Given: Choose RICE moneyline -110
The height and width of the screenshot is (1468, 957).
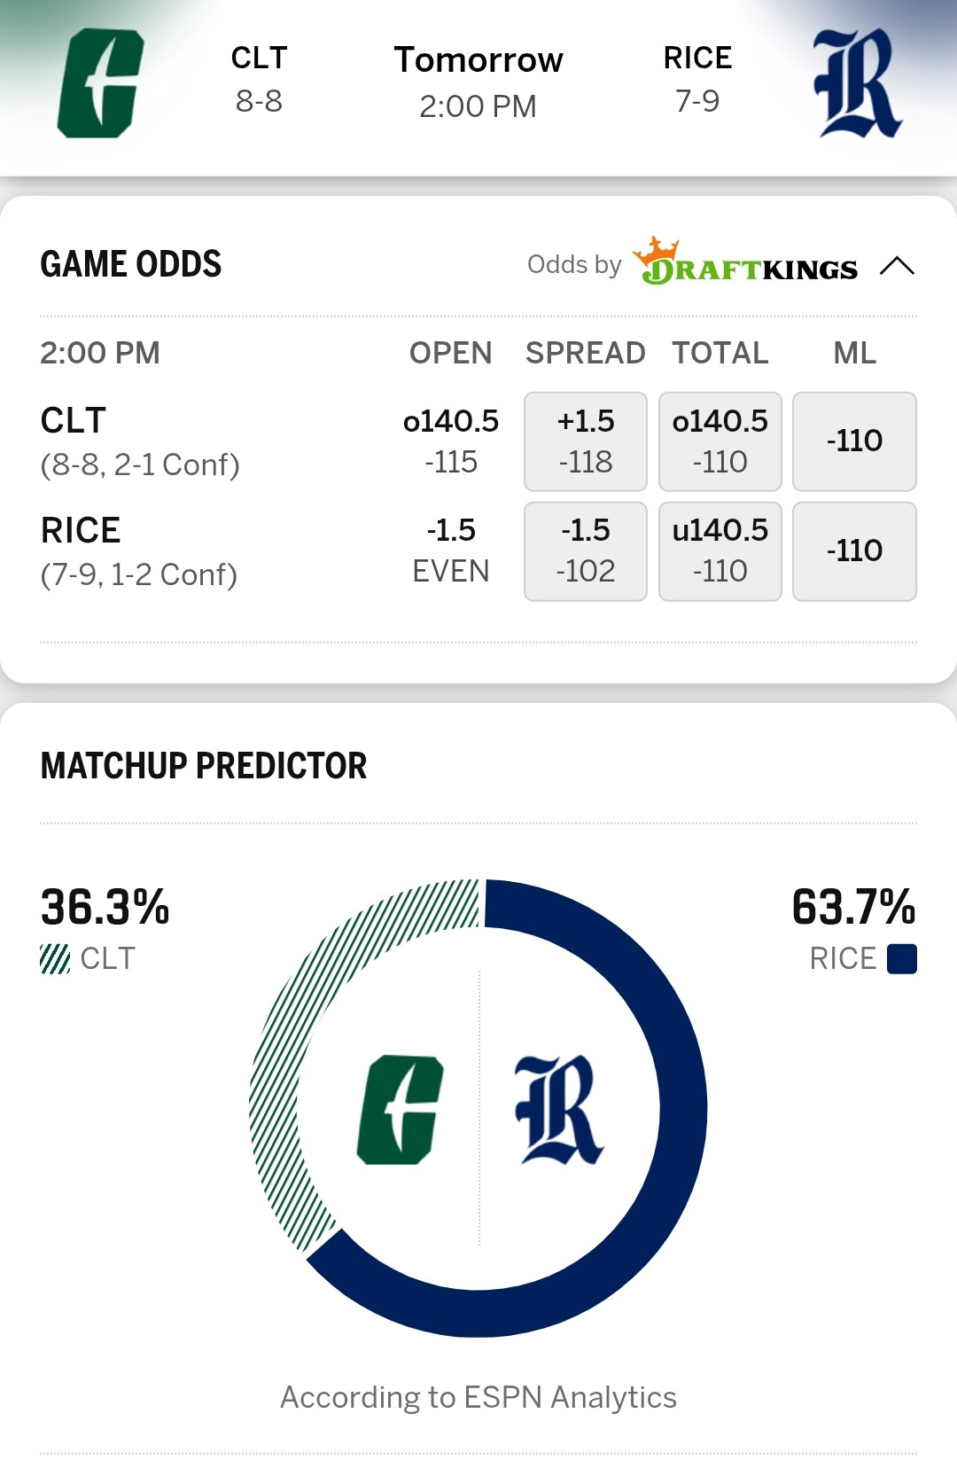Looking at the screenshot, I should point(854,550).
